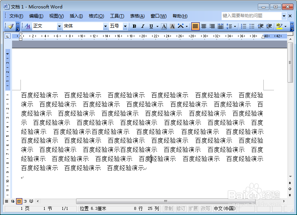
Task: Open the Line Spacing dropdown arrow
Action: [x=235, y=26]
